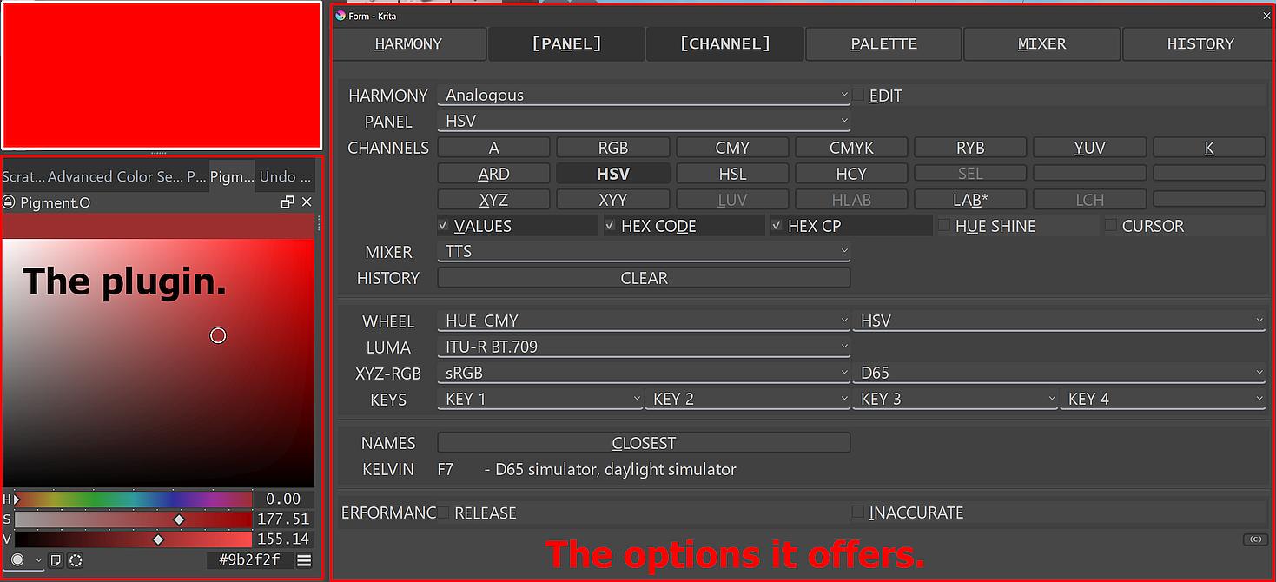
Task: Click the Krita logo in the Form title bar
Action: click(340, 16)
